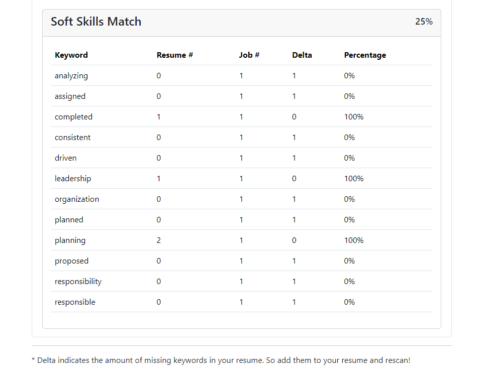The height and width of the screenshot is (386, 482).
Task: Select the completed keyword
Action: tap(73, 116)
